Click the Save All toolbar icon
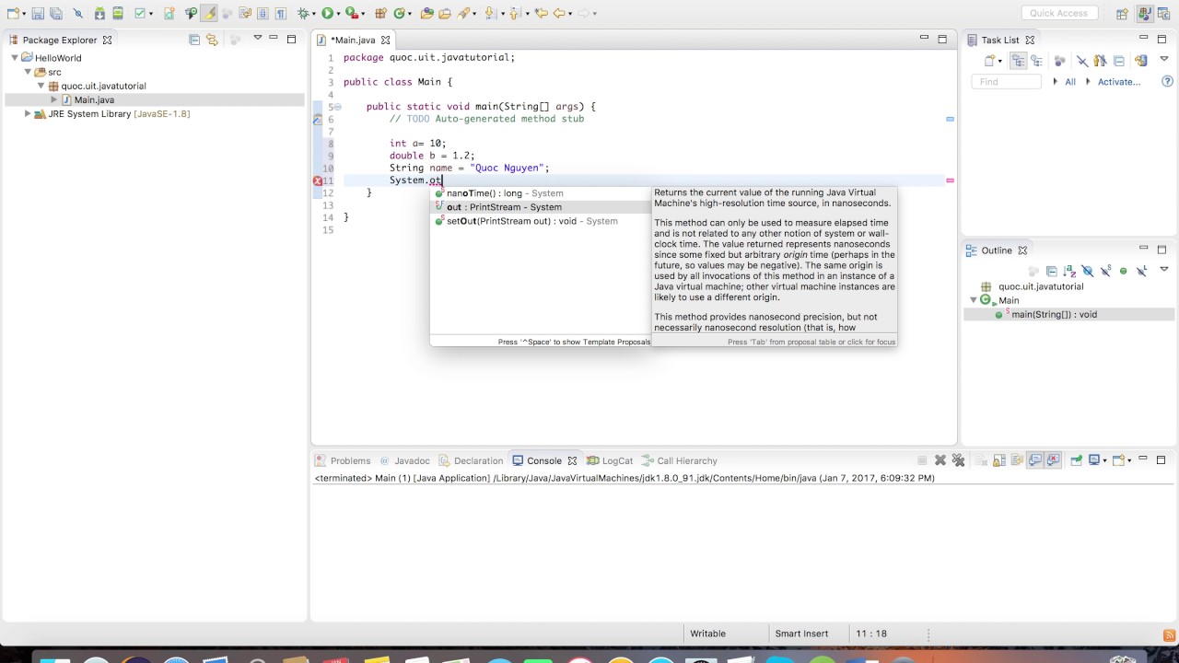The width and height of the screenshot is (1179, 663). 56,13
